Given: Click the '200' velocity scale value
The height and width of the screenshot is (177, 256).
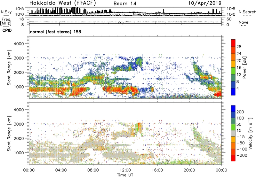Looking at the screenshot, I should [x=240, y=112].
